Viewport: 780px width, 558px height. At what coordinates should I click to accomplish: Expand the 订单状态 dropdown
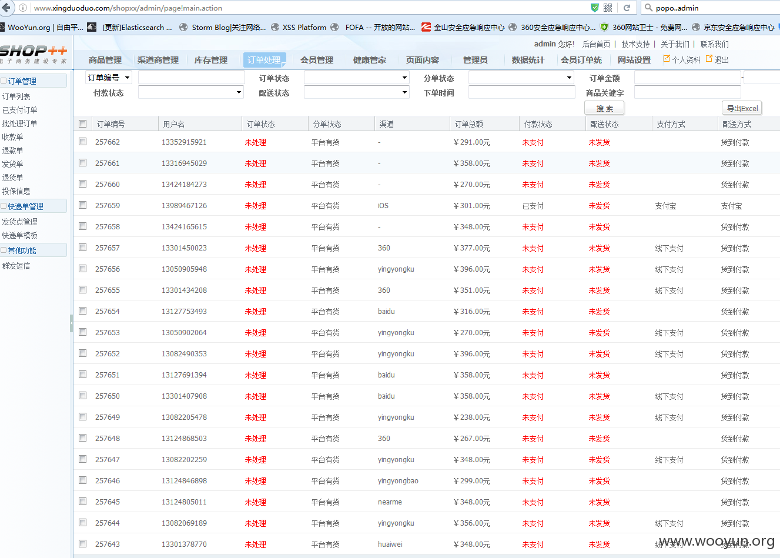tap(357, 78)
